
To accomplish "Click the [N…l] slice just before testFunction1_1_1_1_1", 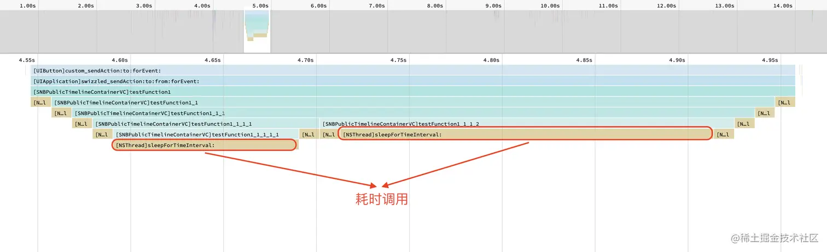I will click(103, 134).
